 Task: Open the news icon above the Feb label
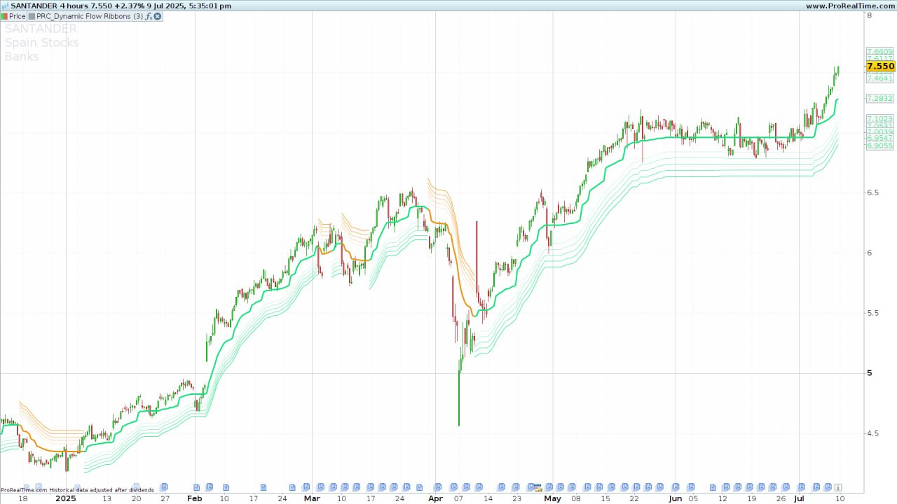[x=197, y=486]
